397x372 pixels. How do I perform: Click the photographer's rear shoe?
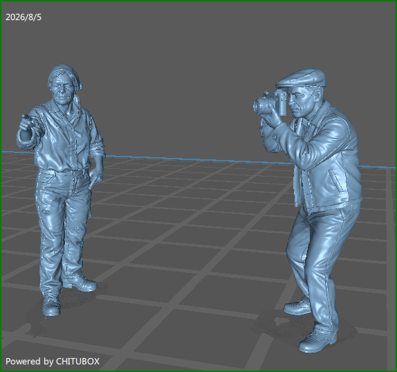click(x=297, y=307)
